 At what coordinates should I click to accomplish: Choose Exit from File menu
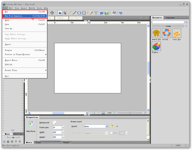point(25,76)
